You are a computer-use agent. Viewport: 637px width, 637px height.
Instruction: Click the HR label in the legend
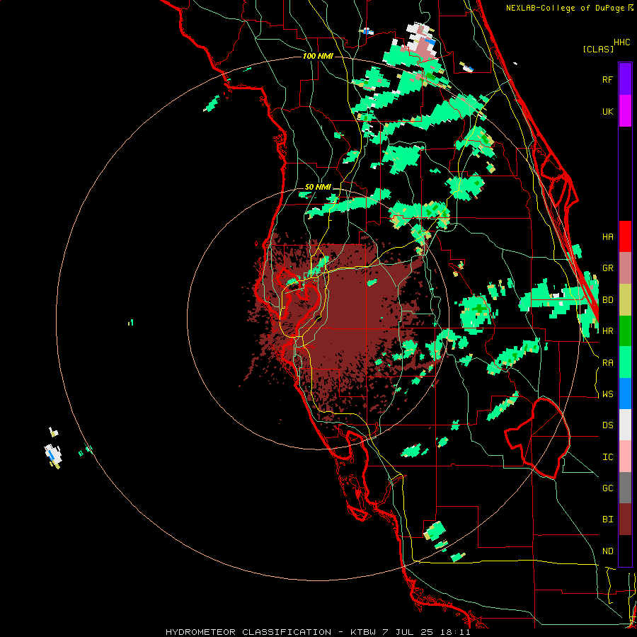coord(607,331)
